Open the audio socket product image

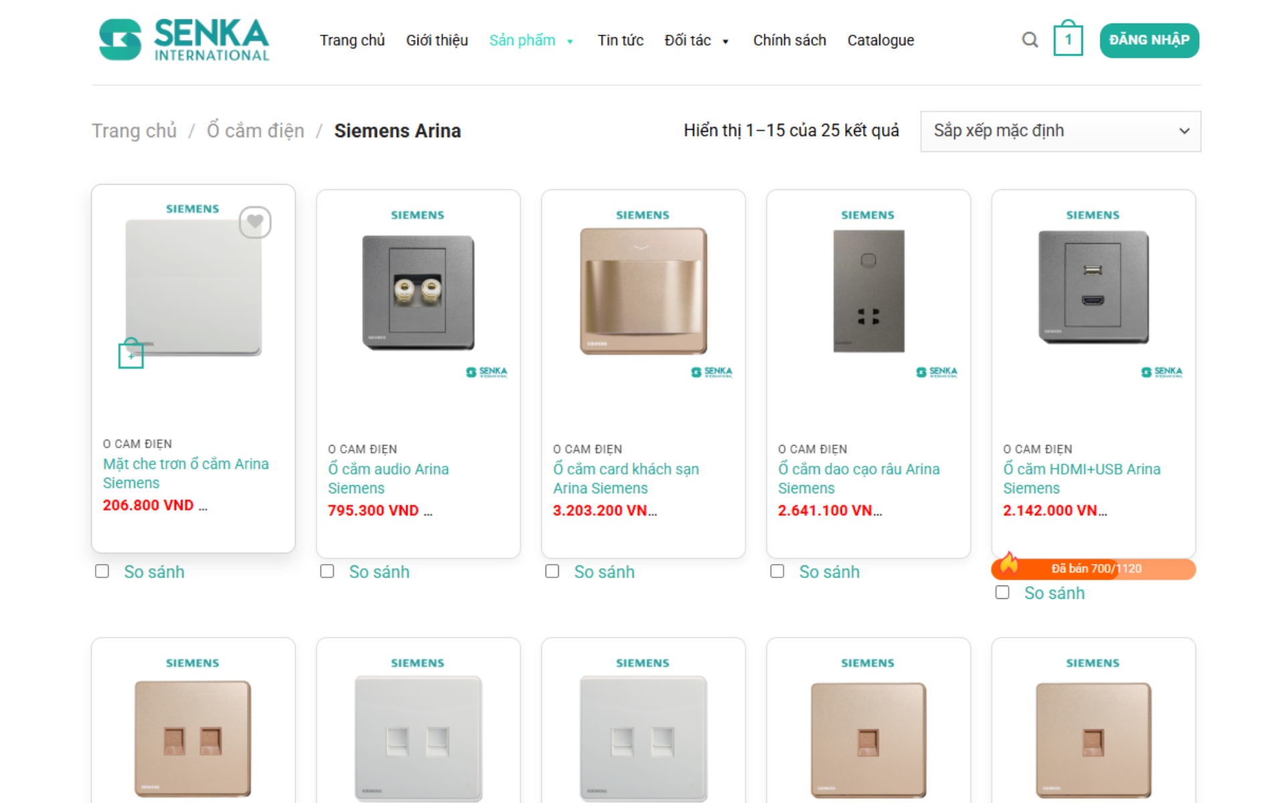click(x=418, y=292)
